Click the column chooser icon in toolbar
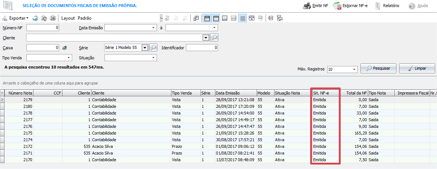The image size is (437, 169). pos(196,18)
